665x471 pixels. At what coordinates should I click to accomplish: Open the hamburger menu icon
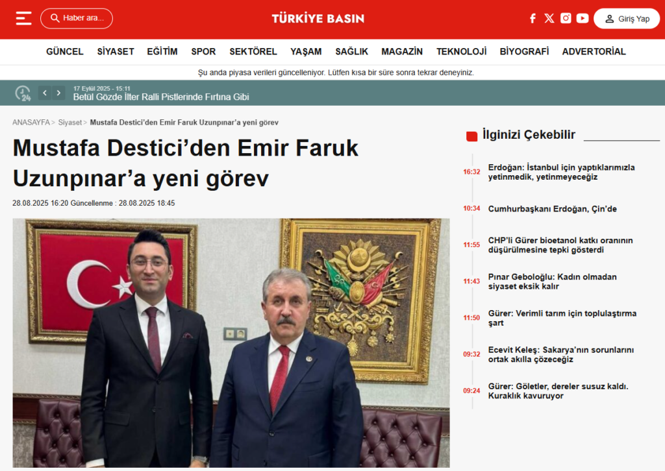click(x=23, y=18)
